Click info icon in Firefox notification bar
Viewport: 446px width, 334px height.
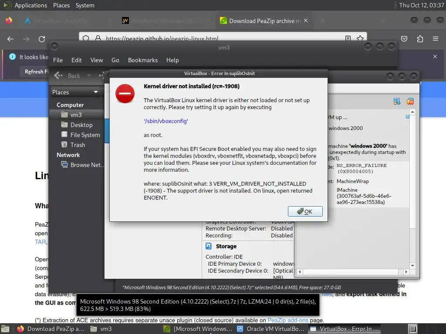[x=13, y=57]
